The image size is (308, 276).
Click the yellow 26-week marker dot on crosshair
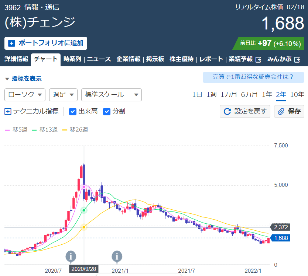[84, 227]
